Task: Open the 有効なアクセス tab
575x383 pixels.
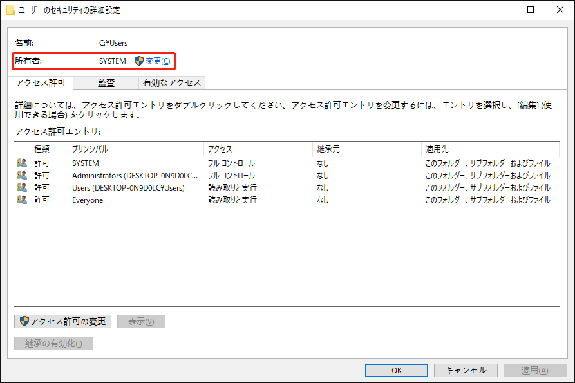Action: pos(171,82)
